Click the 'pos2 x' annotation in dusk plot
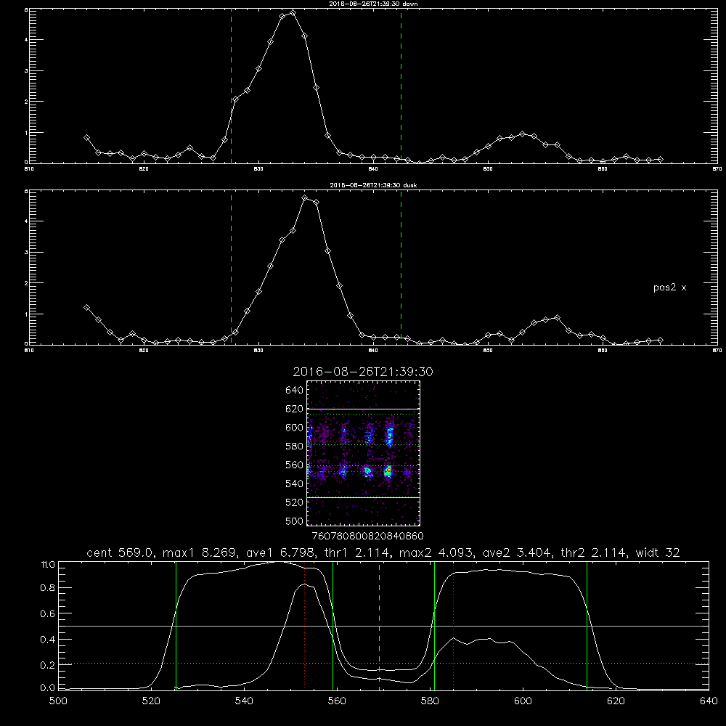Image resolution: width=726 pixels, height=726 pixels. coord(669,287)
